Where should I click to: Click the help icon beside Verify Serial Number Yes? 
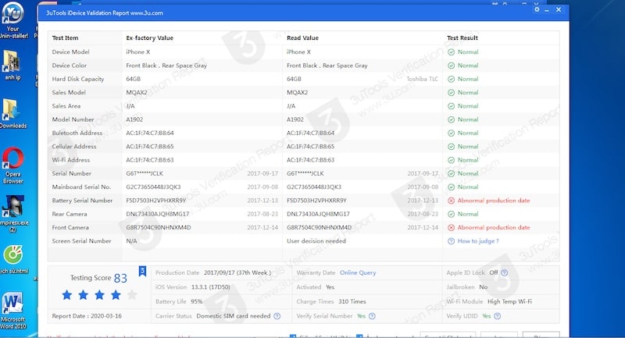(372, 316)
